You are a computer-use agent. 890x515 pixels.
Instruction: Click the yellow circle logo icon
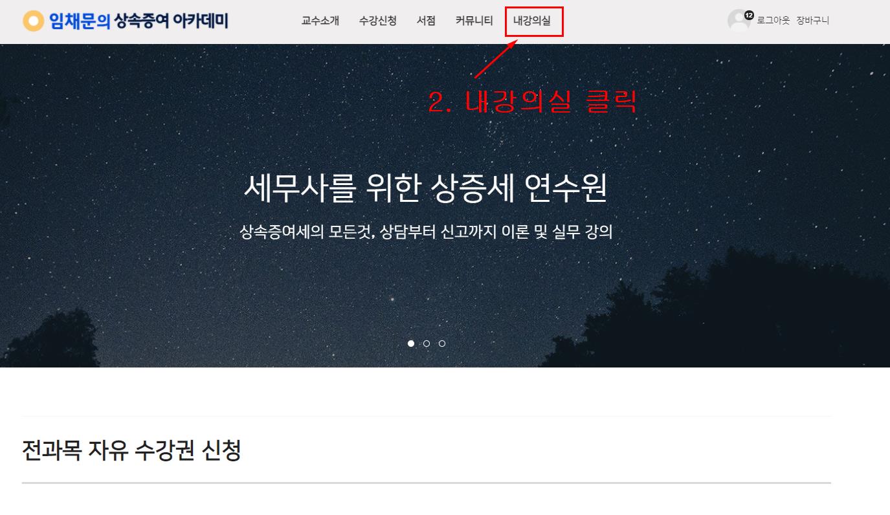(33, 21)
